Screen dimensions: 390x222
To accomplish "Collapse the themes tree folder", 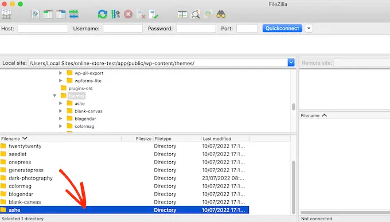I will (54, 96).
